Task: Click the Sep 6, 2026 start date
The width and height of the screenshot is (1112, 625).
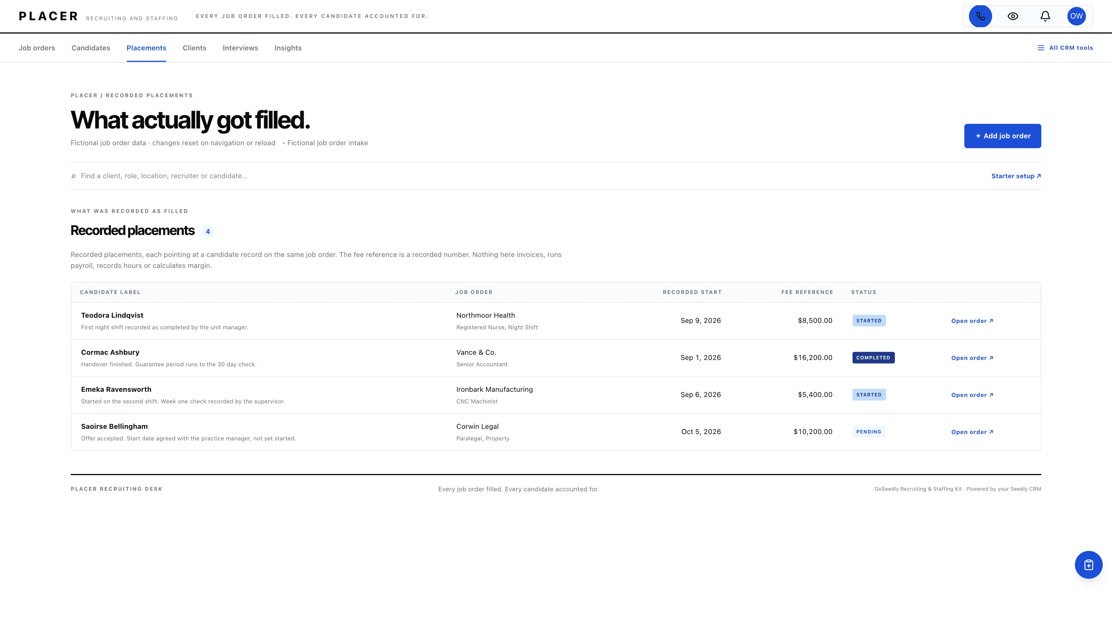Action: [701, 395]
